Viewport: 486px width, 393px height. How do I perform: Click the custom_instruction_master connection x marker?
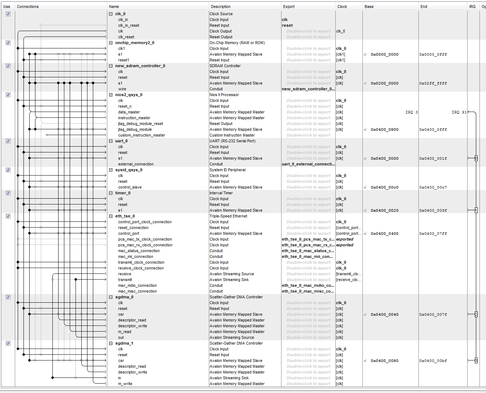(47, 135)
